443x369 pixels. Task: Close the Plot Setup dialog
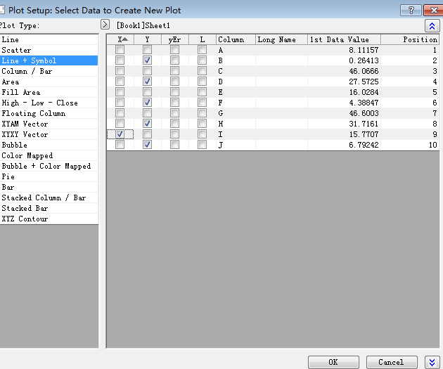433,10
